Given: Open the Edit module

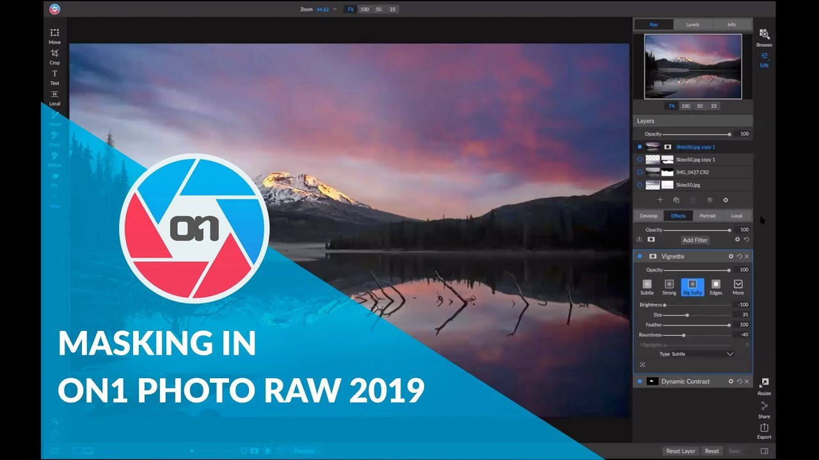Looking at the screenshot, I should coord(764,59).
